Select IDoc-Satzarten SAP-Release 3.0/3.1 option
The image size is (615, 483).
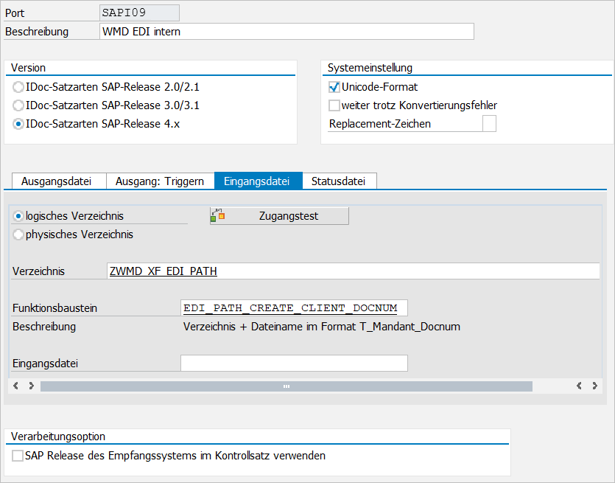coord(18,105)
